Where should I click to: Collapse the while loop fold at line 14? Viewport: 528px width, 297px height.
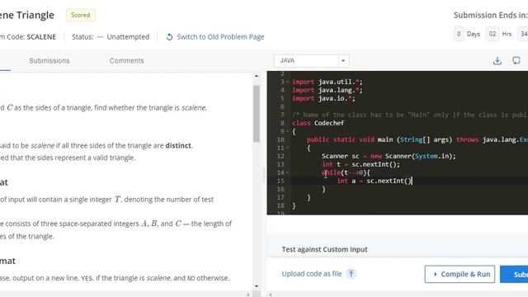pyautogui.click(x=287, y=172)
